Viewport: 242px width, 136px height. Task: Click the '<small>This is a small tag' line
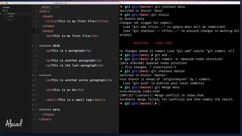[x=76, y=100]
